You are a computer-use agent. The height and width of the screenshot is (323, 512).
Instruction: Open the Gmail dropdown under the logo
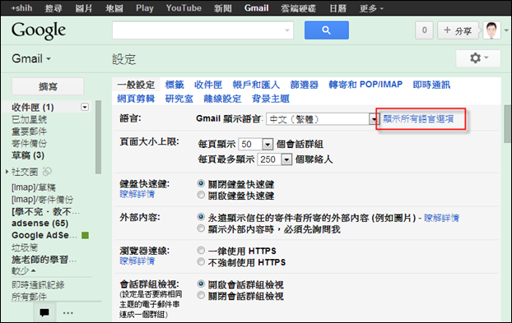[x=31, y=58]
